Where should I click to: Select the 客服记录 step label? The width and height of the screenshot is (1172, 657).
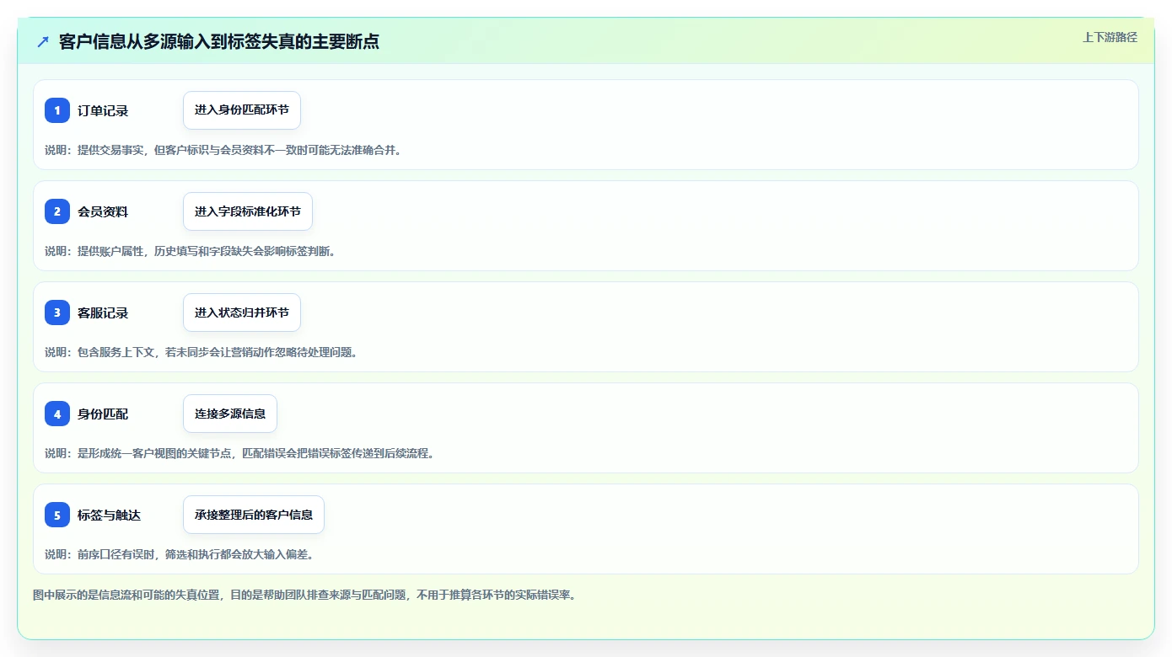point(103,312)
